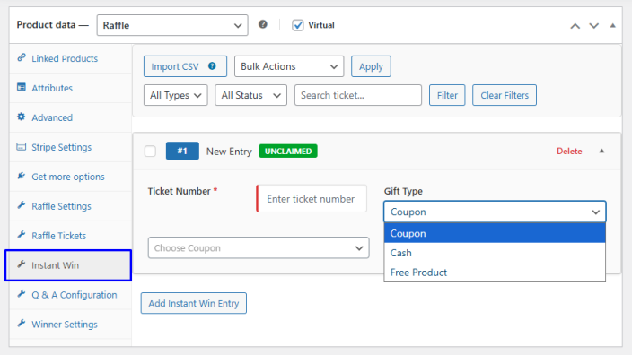Open the Raffle product type dropdown
Screen dimensions: 632x355
tap(172, 25)
